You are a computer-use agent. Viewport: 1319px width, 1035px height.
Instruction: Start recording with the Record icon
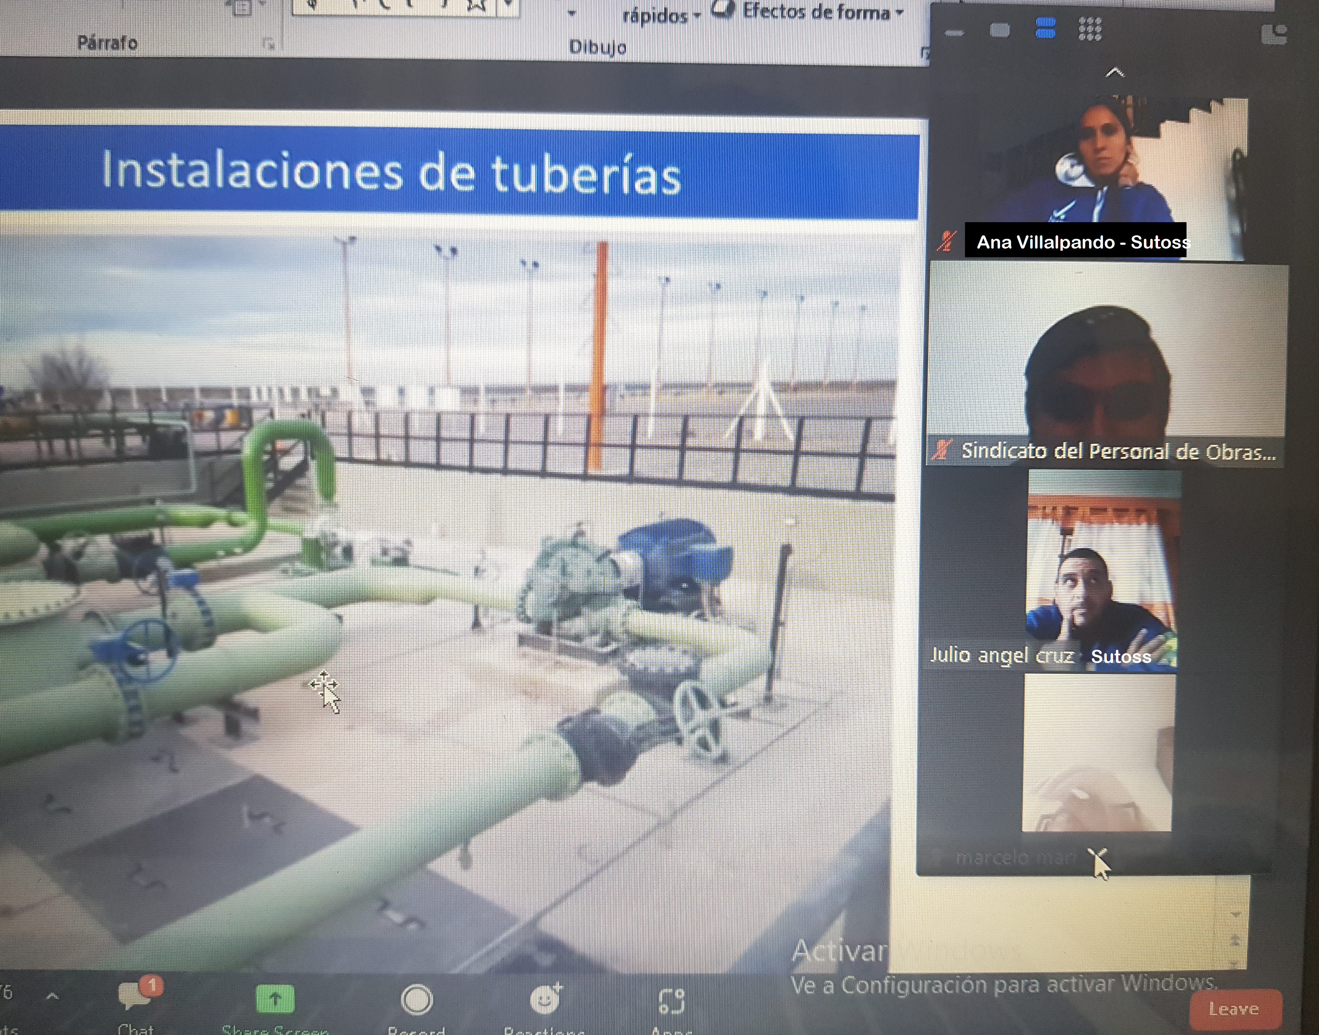tap(417, 1000)
